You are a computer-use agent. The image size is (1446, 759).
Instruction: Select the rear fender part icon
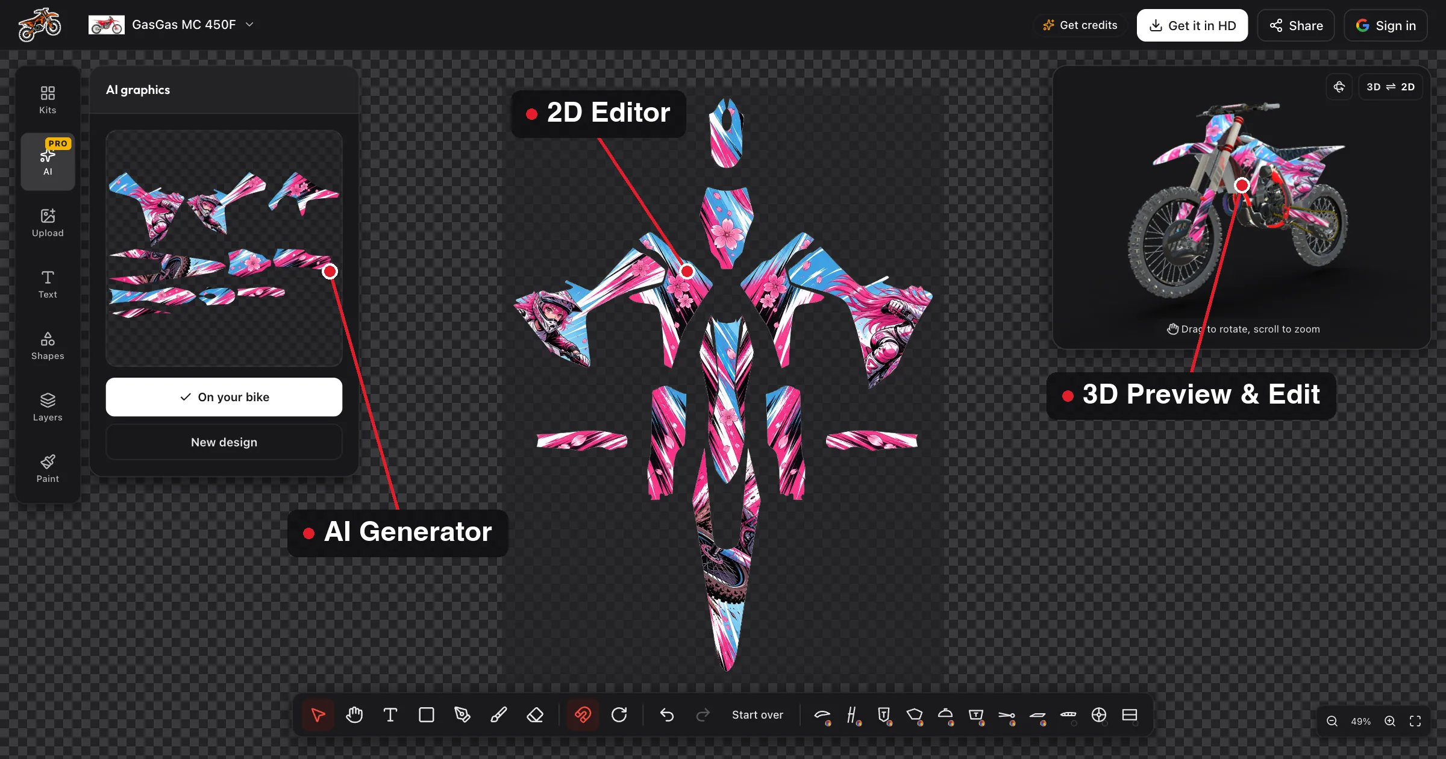pos(1038,716)
